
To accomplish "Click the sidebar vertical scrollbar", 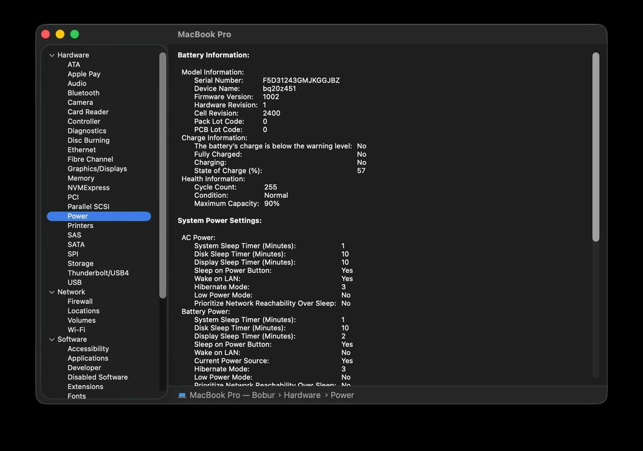I will (x=163, y=174).
